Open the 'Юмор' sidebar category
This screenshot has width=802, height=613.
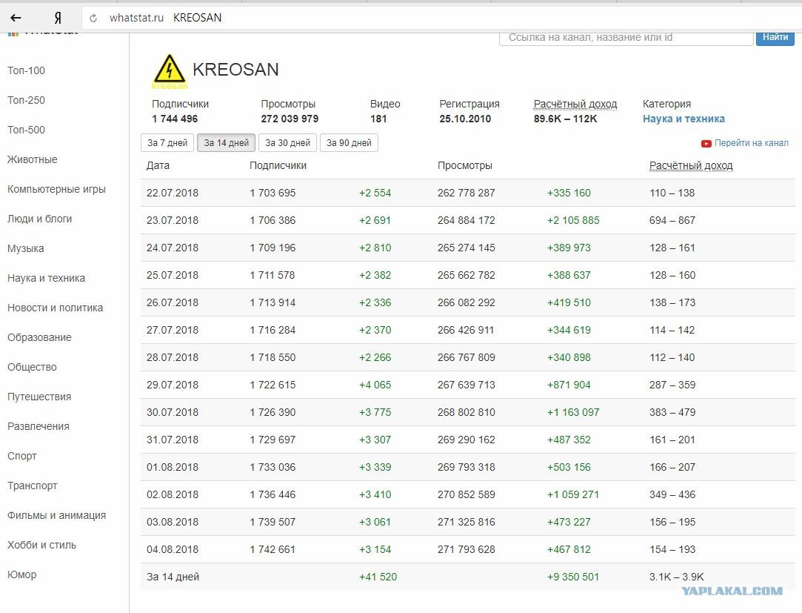[x=22, y=574]
